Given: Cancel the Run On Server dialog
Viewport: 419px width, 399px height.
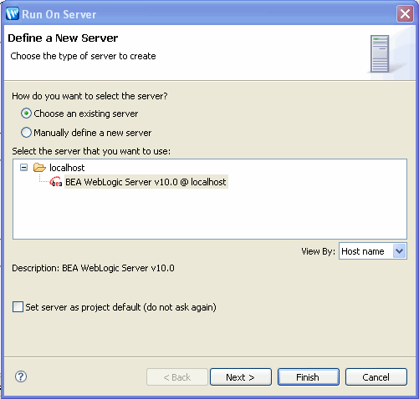Looking at the screenshot, I should click(376, 377).
